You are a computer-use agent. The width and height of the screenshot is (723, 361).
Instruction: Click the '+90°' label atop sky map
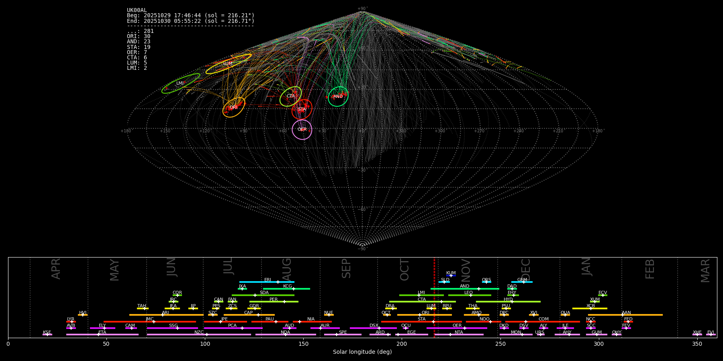[x=362, y=8]
